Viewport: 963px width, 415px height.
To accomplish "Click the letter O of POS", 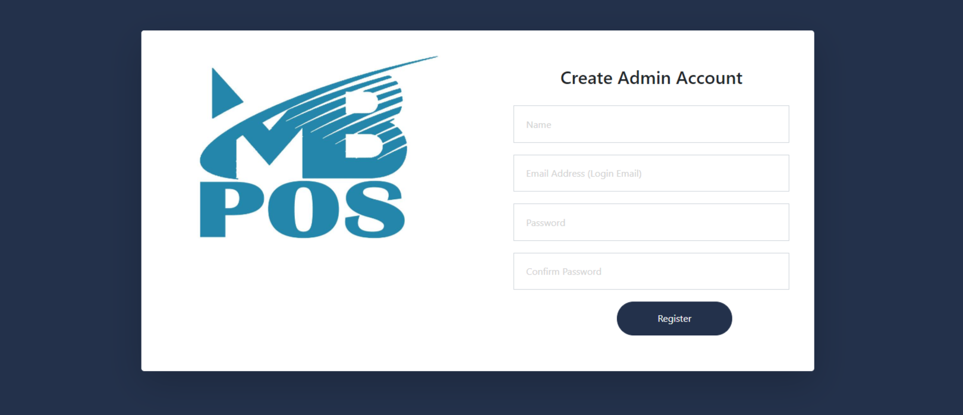I will (304, 209).
